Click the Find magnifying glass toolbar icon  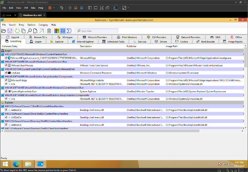[x=29, y=31]
